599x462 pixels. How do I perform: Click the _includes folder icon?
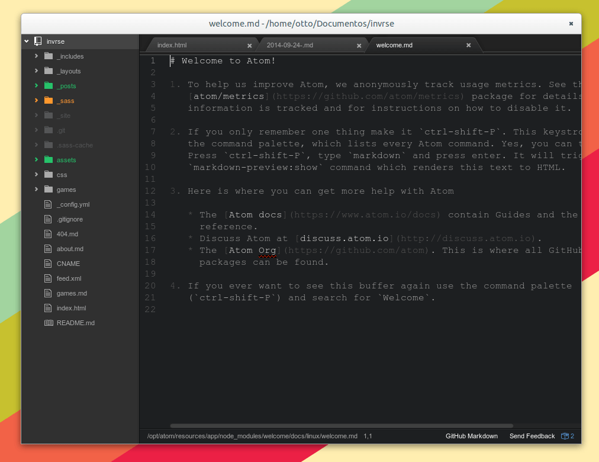coord(49,56)
